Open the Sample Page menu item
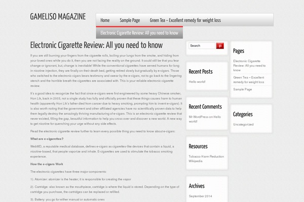This screenshot has height=202, width=304. 130,20
